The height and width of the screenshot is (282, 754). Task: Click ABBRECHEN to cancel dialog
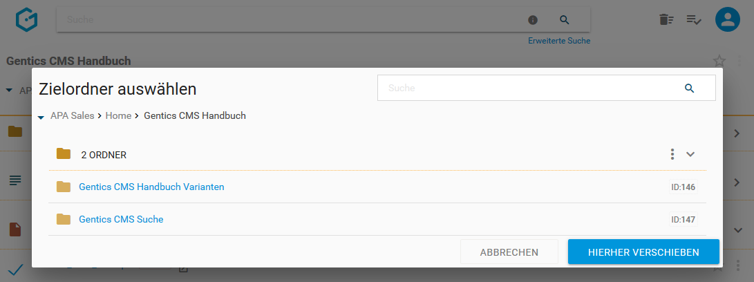[x=509, y=252]
